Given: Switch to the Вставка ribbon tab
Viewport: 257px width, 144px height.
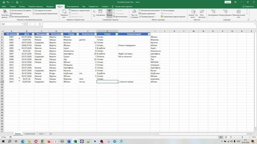Looking at the screenshot, I should pos(22,6).
